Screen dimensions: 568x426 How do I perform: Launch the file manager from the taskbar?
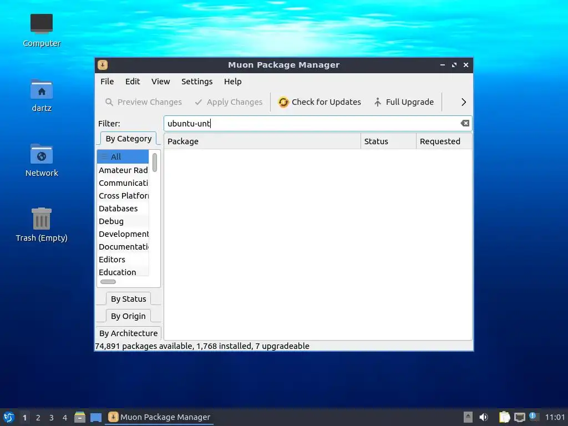coord(80,417)
